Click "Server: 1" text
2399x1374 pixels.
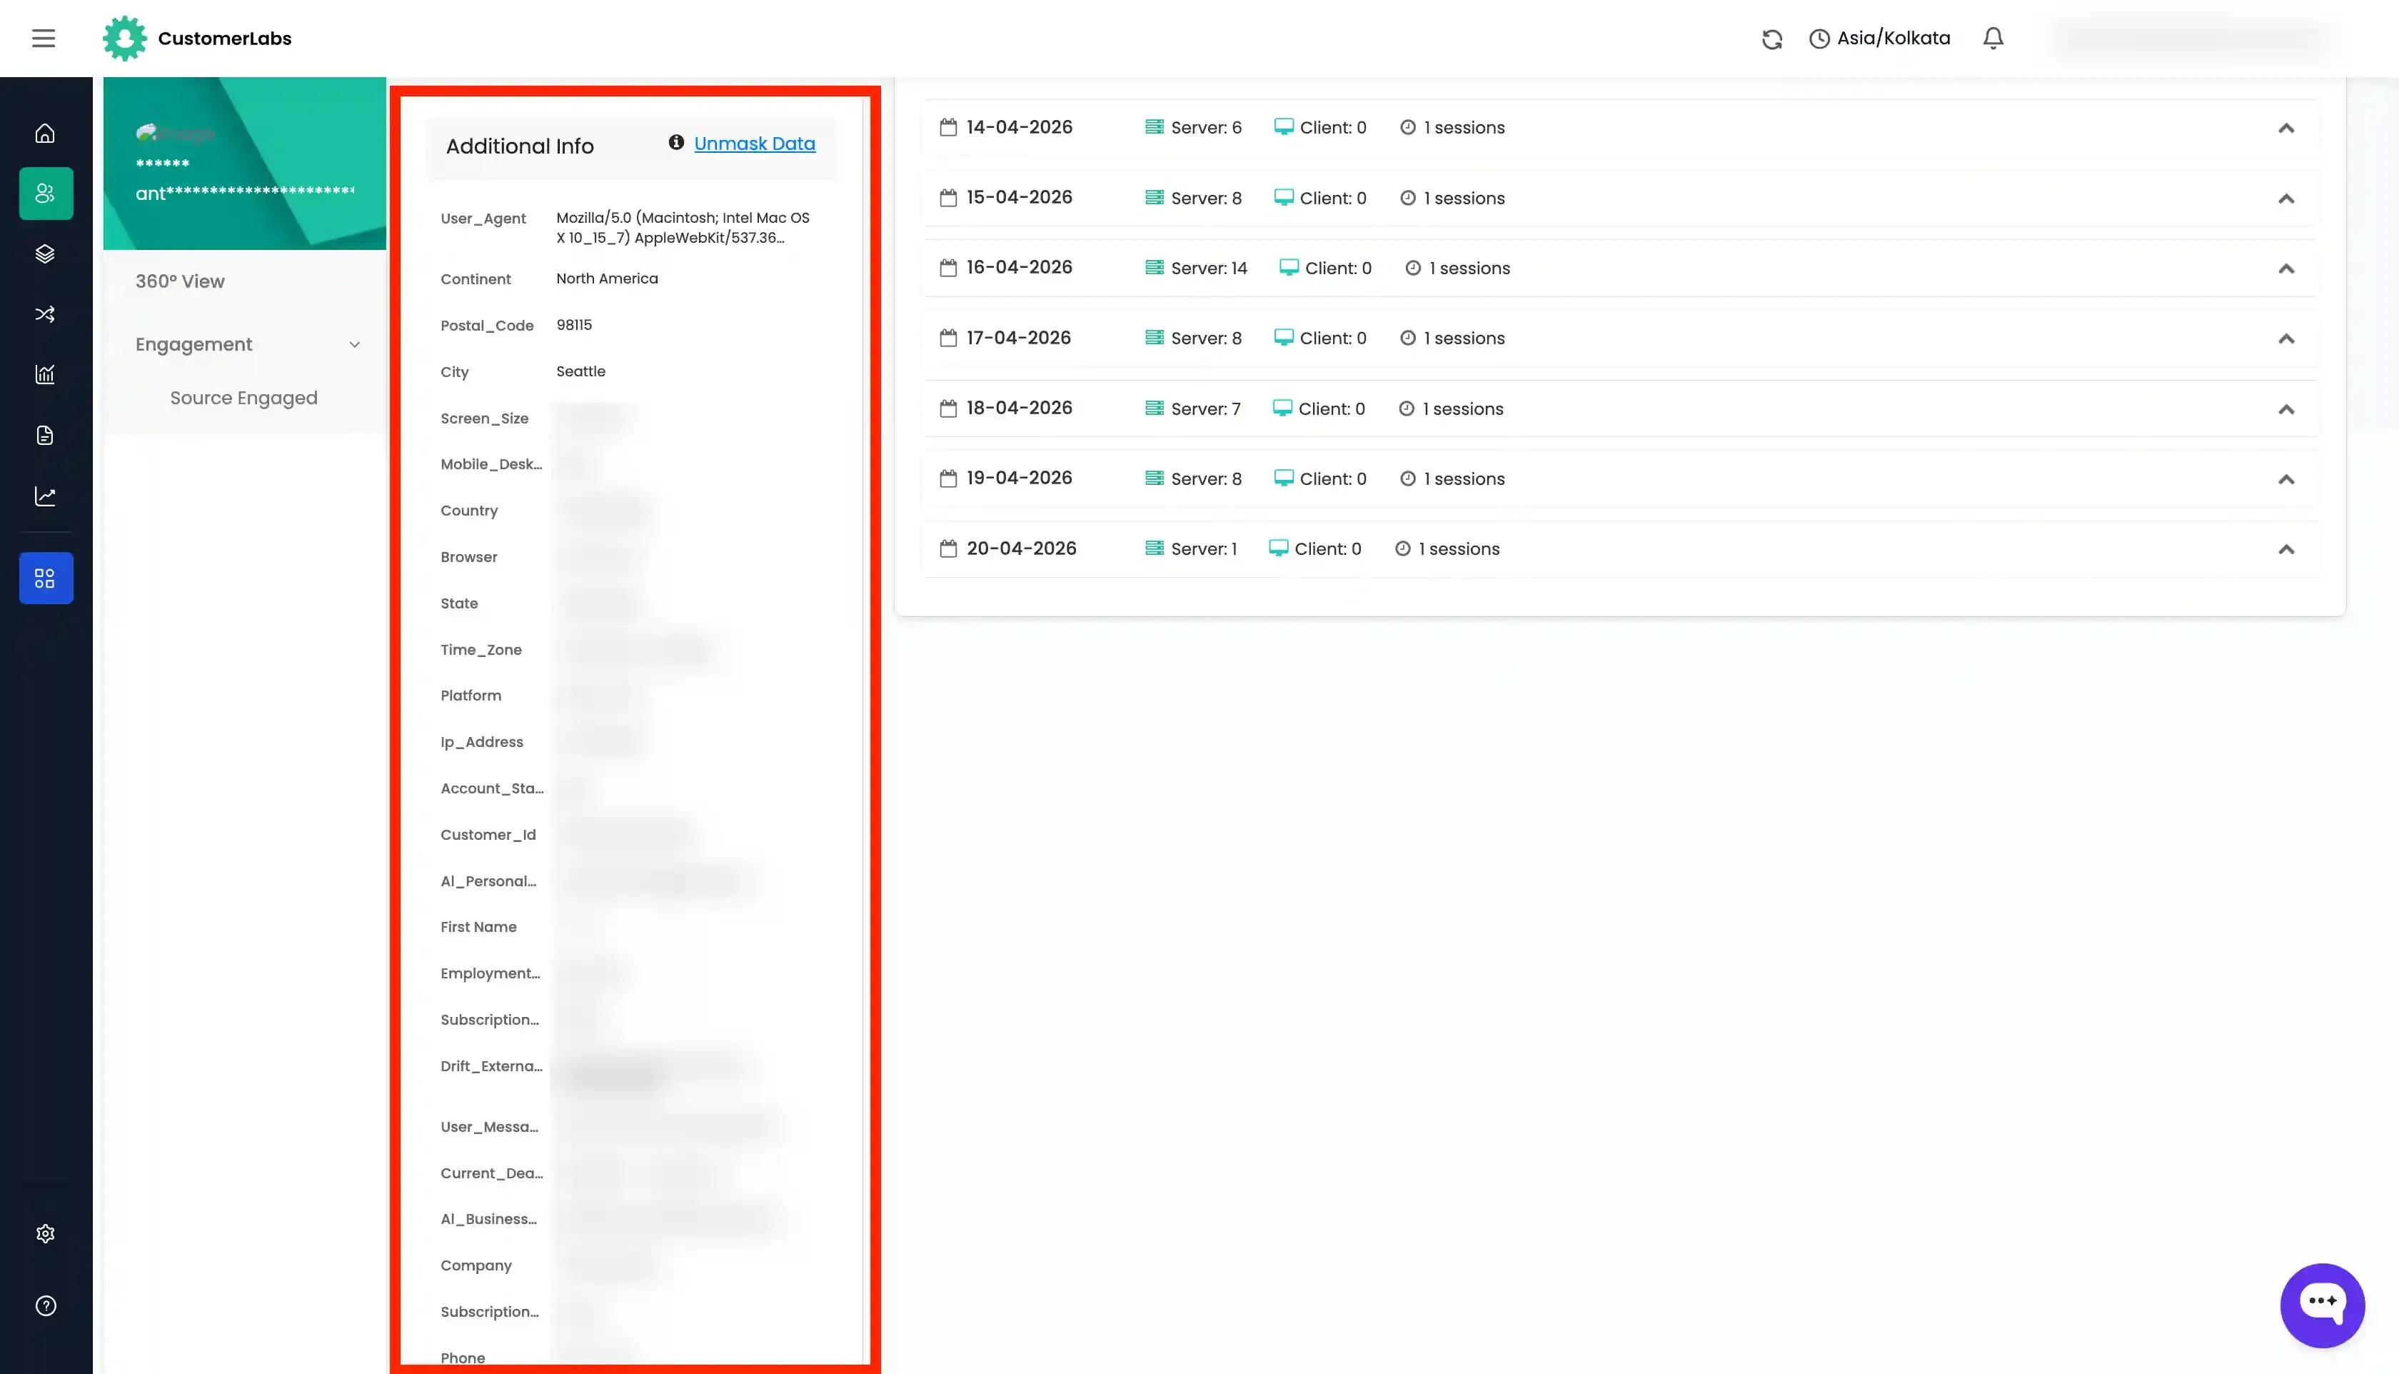coord(1204,548)
